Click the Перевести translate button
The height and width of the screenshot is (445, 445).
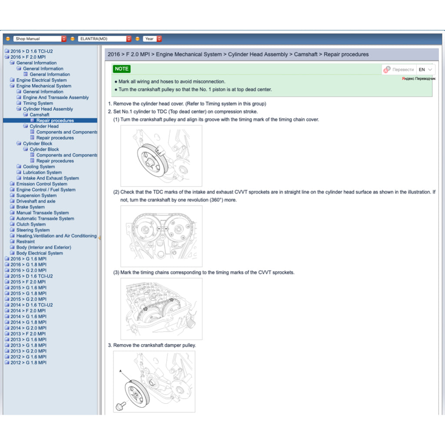tap(402, 70)
